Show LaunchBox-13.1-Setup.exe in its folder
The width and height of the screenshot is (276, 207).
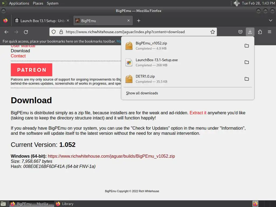coord(247,62)
